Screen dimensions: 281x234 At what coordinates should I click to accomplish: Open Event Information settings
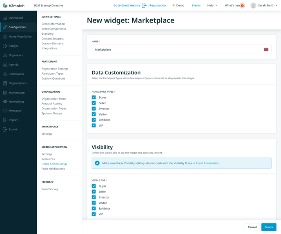[x=53, y=24]
